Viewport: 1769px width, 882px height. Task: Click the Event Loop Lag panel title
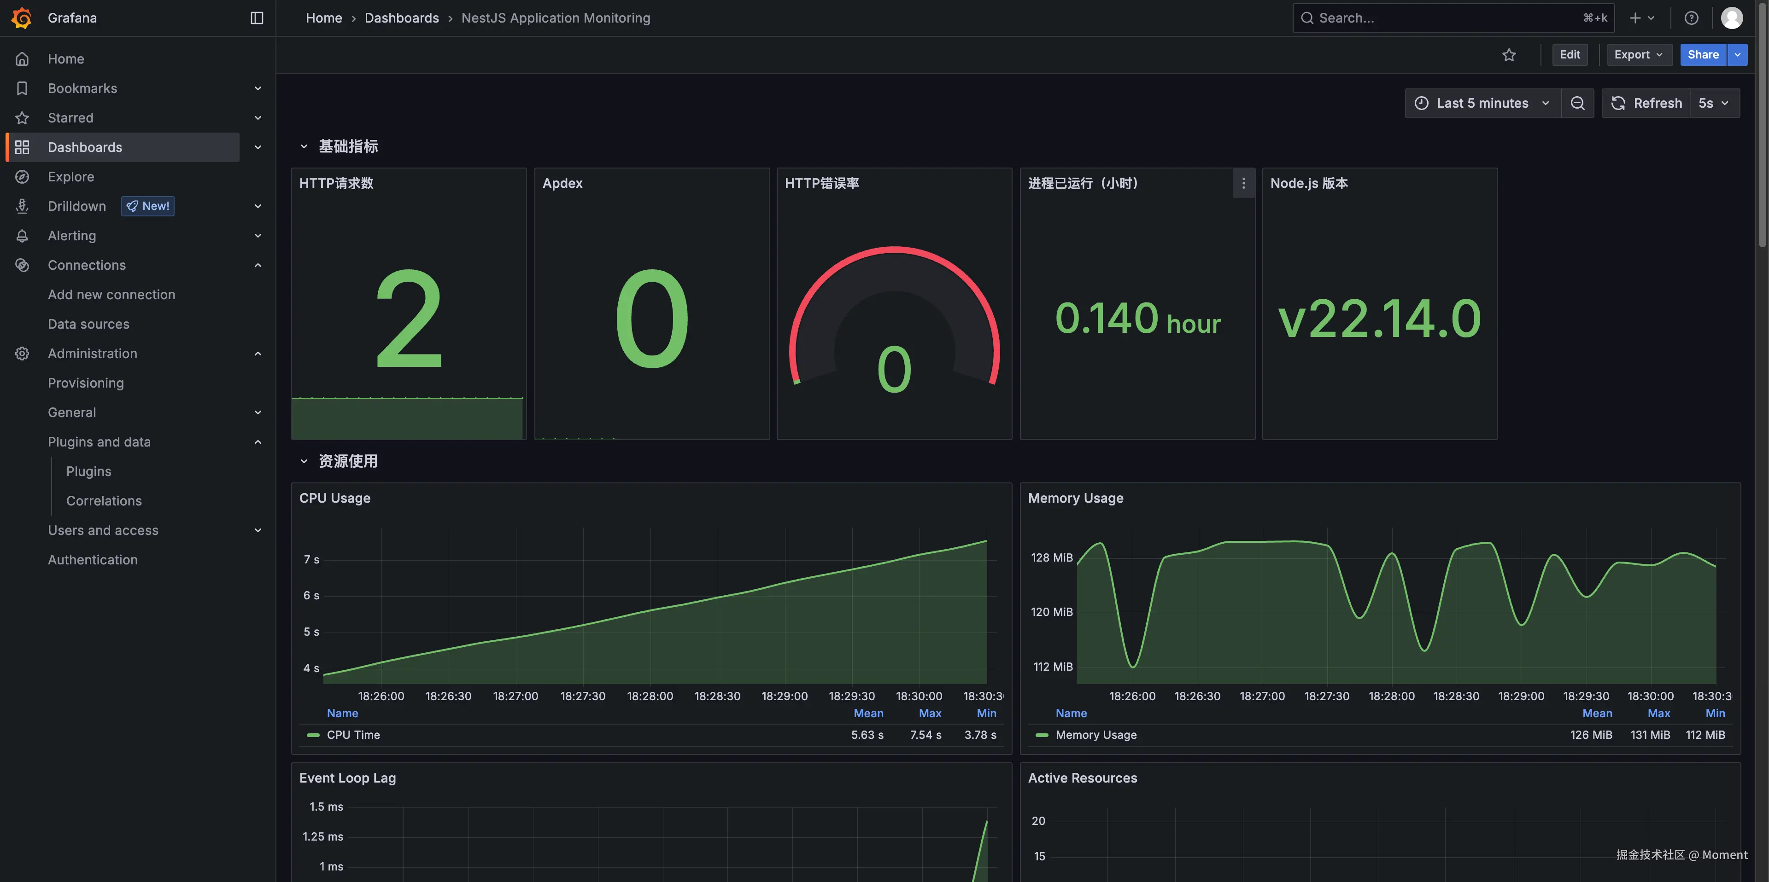coord(347,778)
